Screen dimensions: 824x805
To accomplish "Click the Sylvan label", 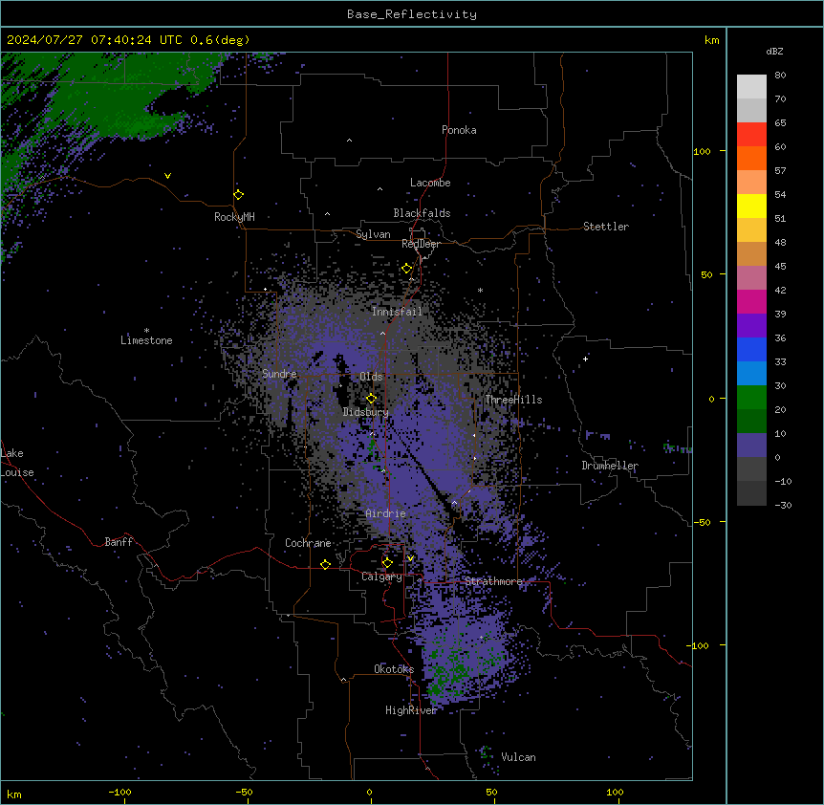I will [x=373, y=234].
